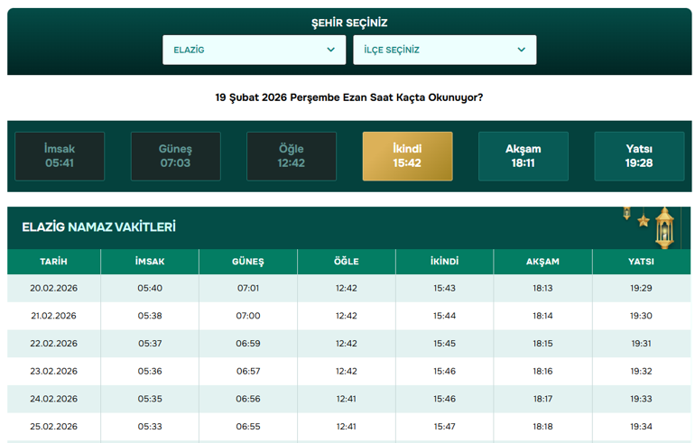
Task: Click the YATSI column header
Action: (x=641, y=262)
